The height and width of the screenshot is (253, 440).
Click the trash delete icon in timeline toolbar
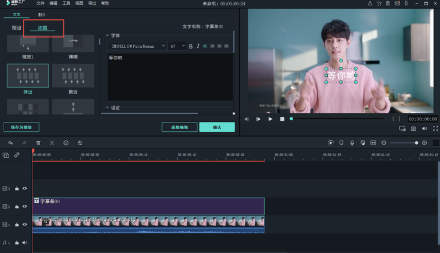pyautogui.click(x=38, y=143)
